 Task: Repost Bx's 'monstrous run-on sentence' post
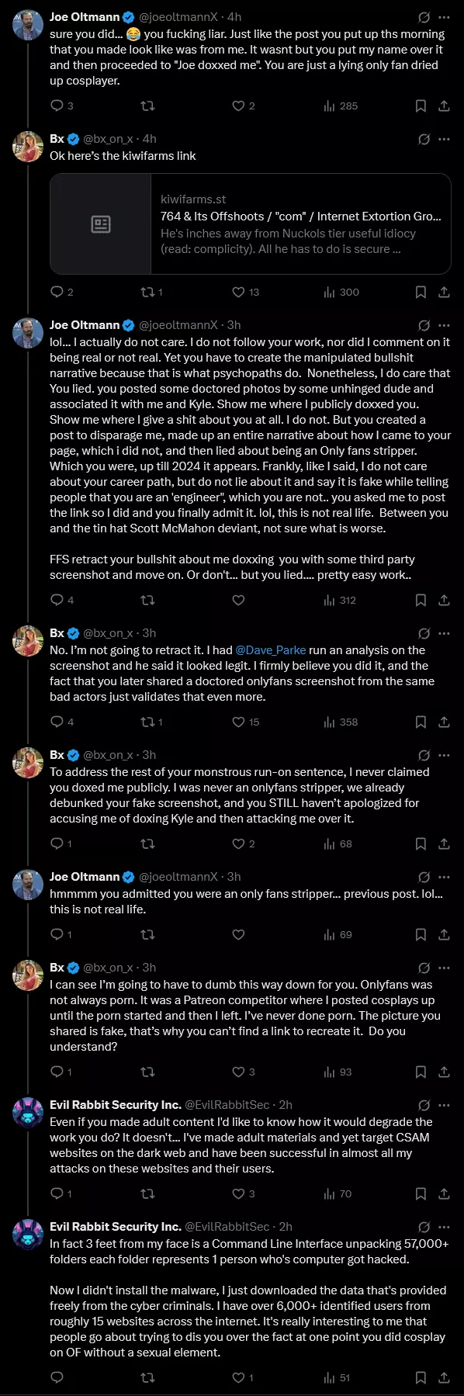coord(147,843)
